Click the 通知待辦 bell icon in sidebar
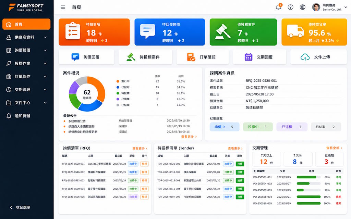The image size is (351, 219). [9, 116]
